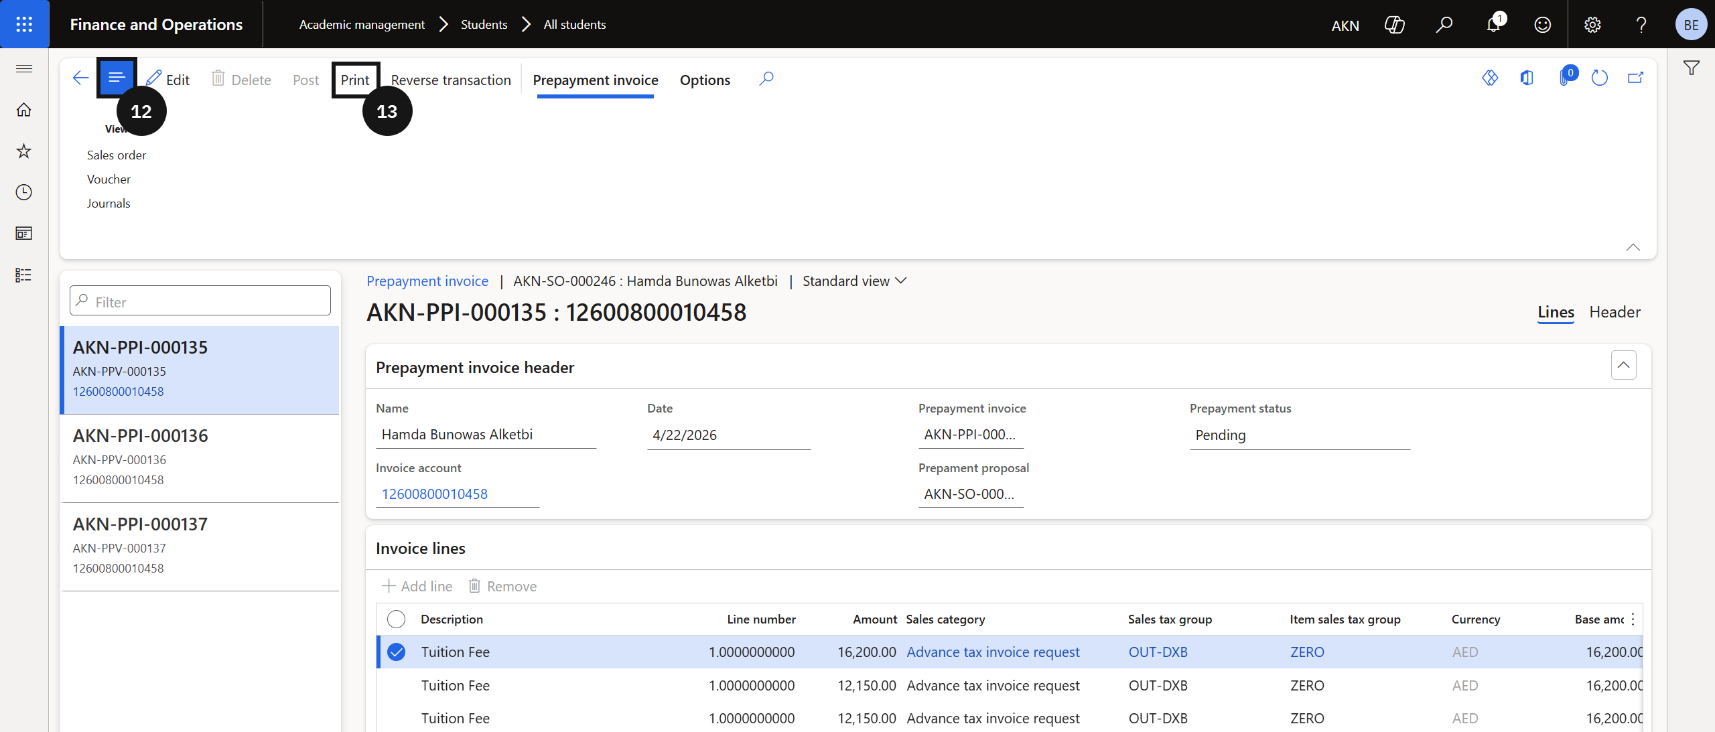Click the Post button
Viewport: 1715px width, 732px height.
pos(305,80)
